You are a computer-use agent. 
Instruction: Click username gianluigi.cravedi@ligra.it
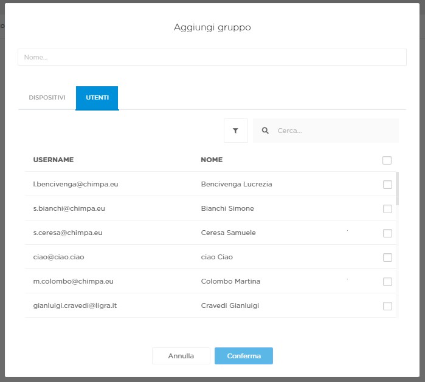click(x=75, y=305)
